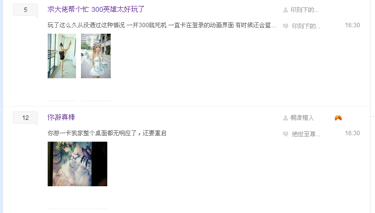Open the anime artwork thumbnail in 你游真棒 thread

pyautogui.click(x=77, y=164)
